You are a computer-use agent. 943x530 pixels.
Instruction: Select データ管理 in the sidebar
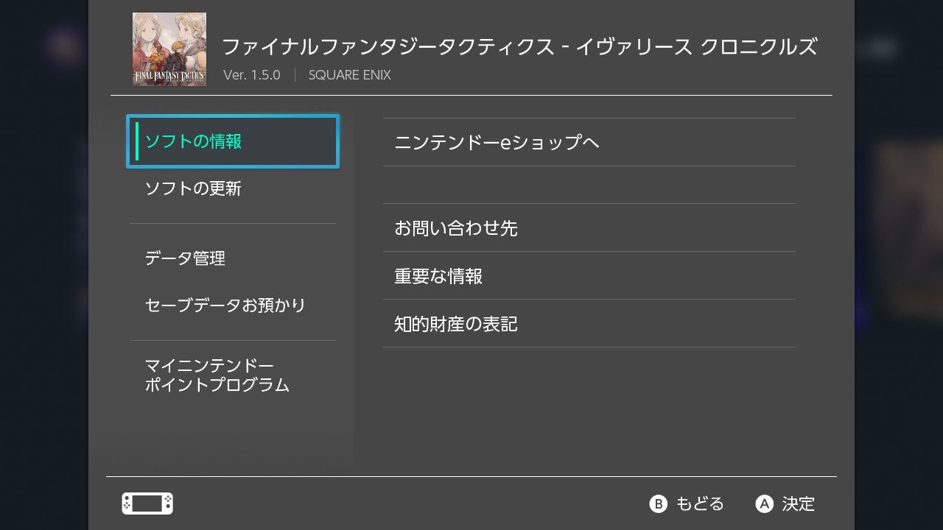233,258
